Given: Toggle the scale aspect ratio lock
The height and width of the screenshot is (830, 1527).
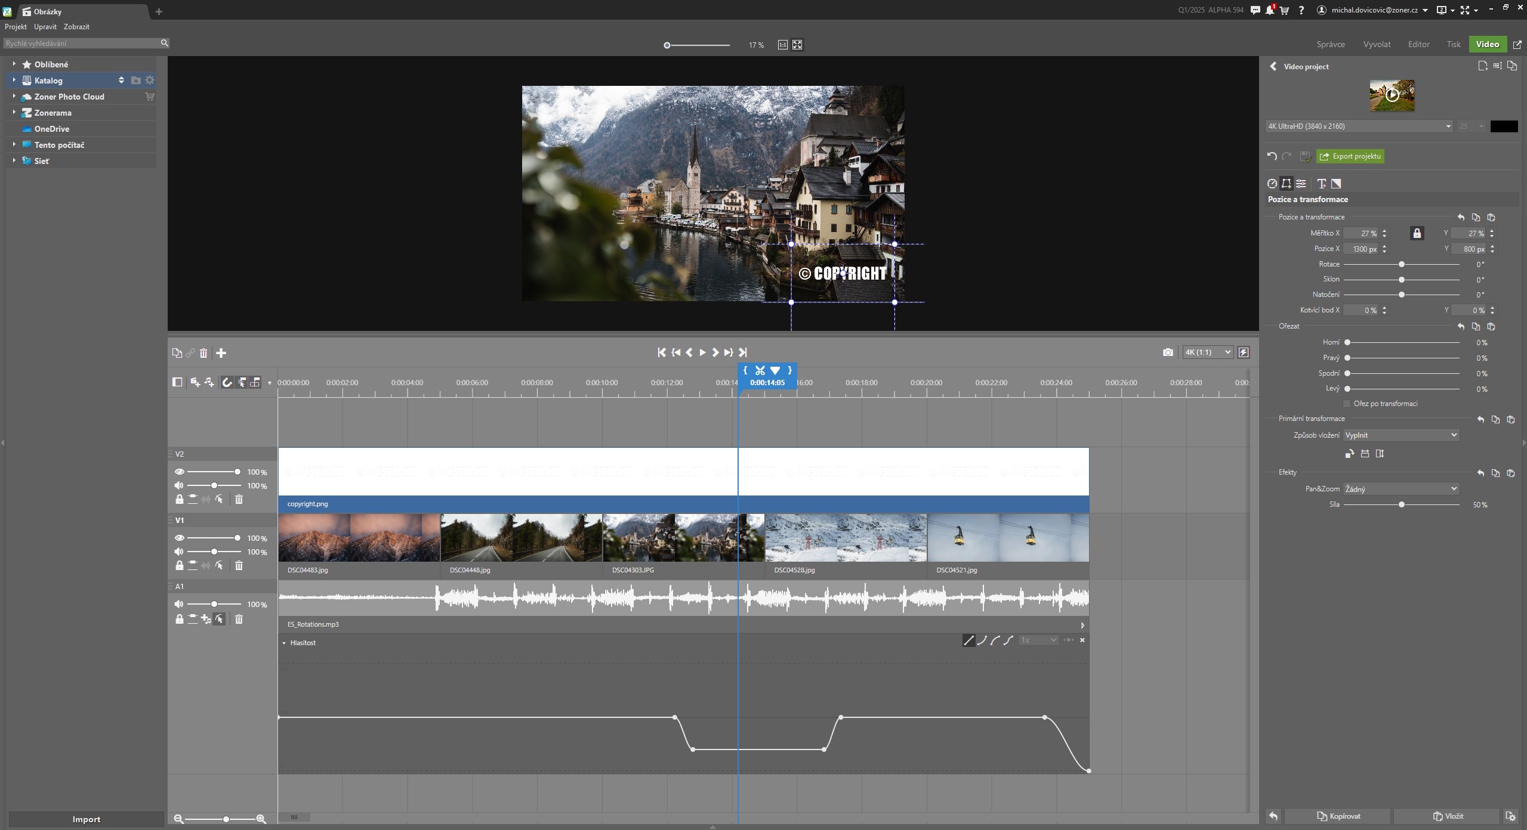Looking at the screenshot, I should (1417, 233).
